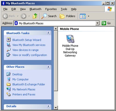Click Mobile Phone Dial-Up Networking Gateway label
Image resolution: width=116 pixels, height=111 pixels.
pos(70,51)
